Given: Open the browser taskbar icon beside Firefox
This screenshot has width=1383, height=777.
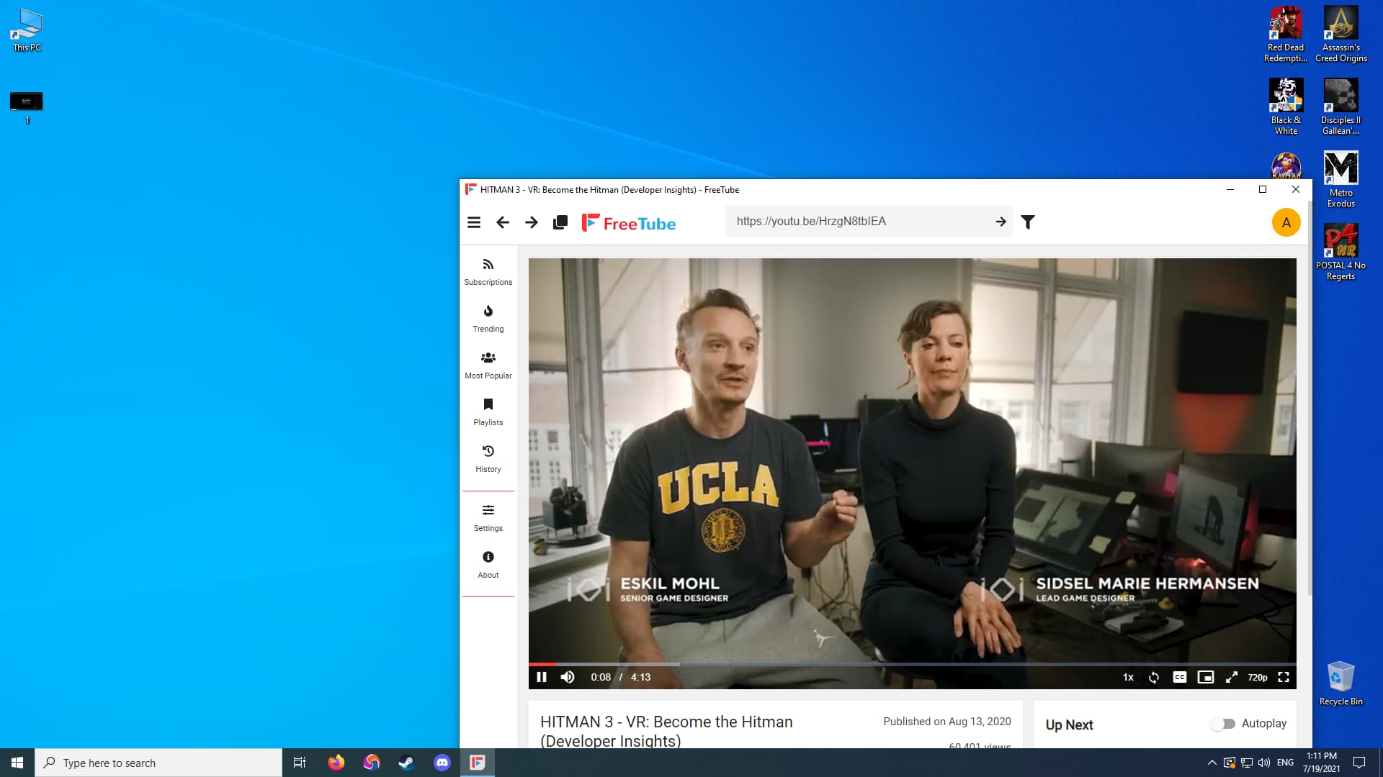Looking at the screenshot, I should [x=372, y=763].
